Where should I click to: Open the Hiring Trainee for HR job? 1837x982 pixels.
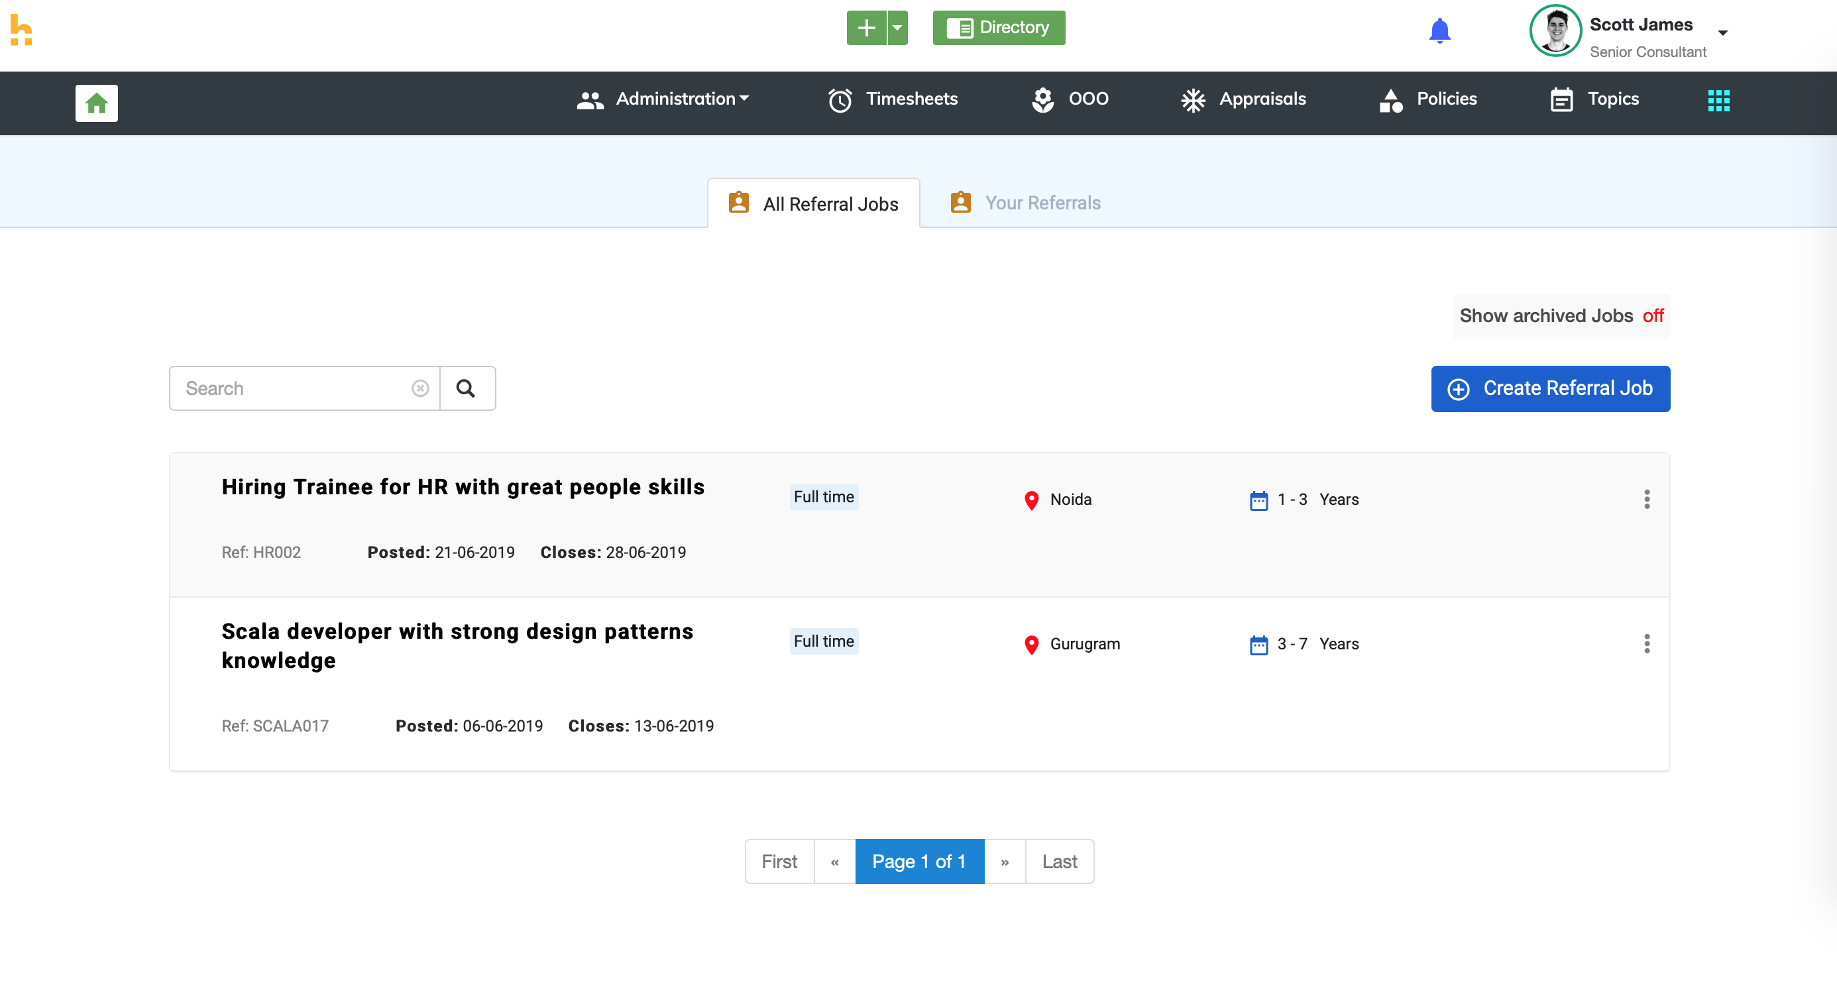[x=463, y=487]
